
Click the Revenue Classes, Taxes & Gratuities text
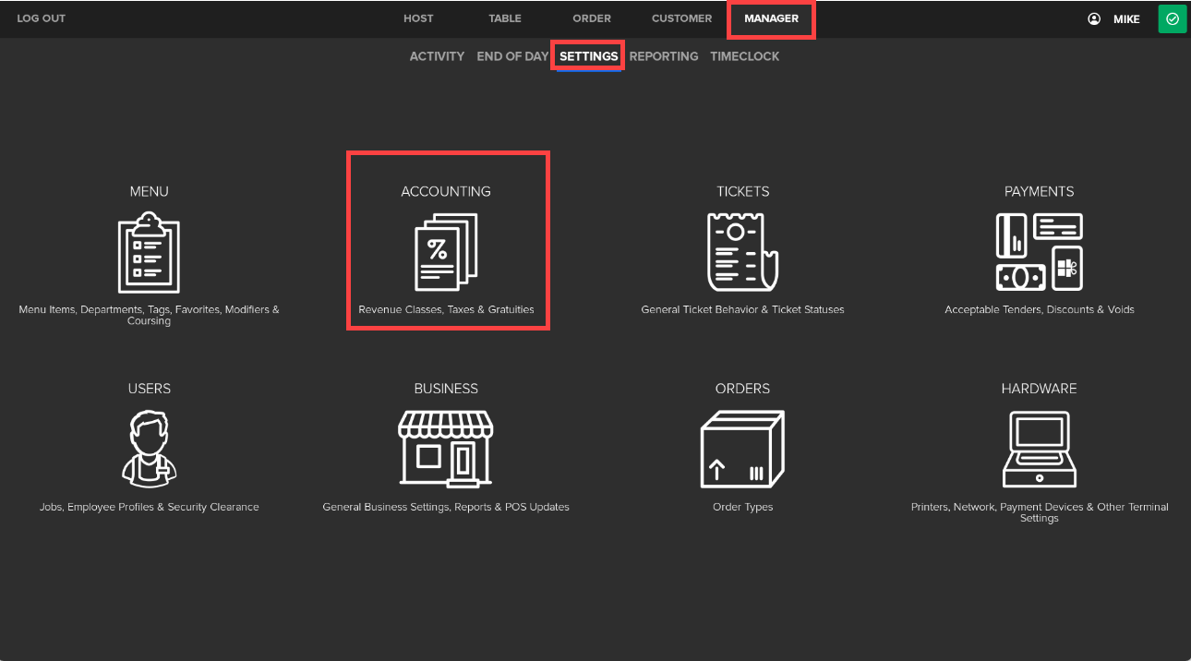click(446, 309)
